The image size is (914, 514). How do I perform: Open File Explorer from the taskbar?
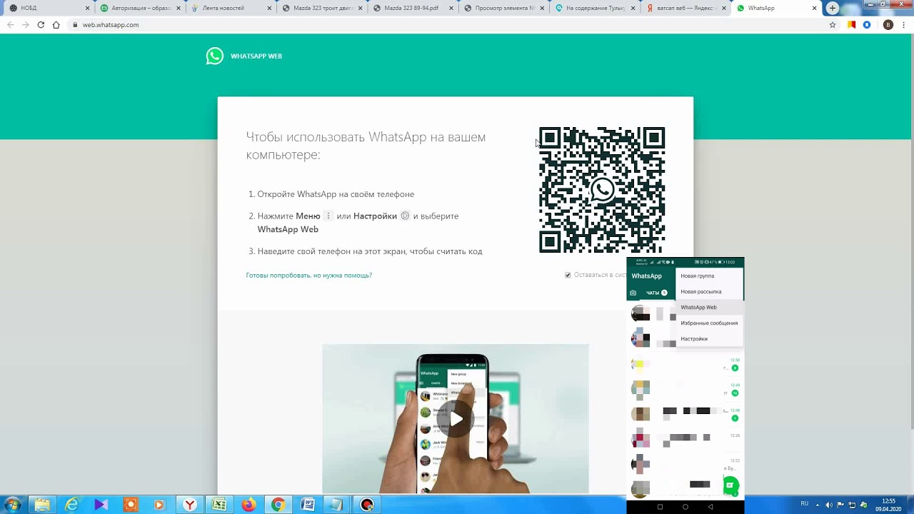(x=43, y=505)
